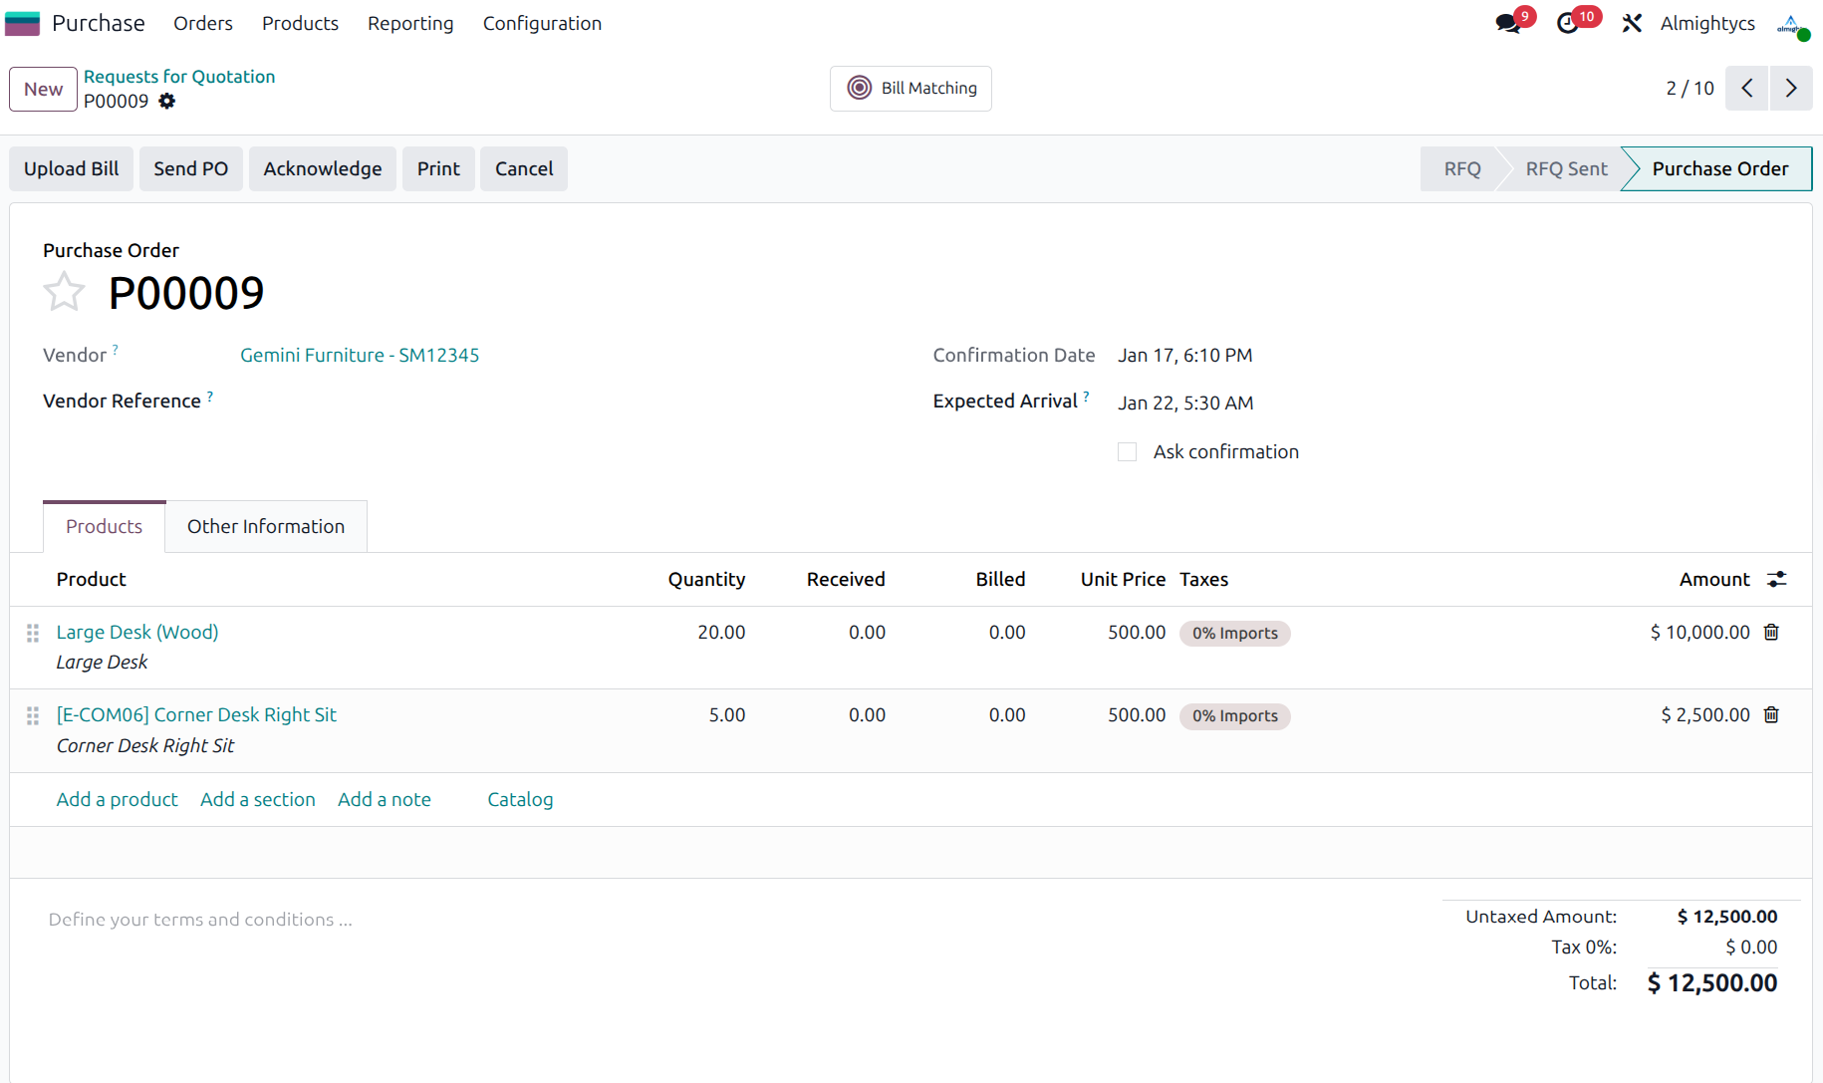This screenshot has width=1823, height=1083.
Task: Edit the Large Desk unit price 500.00
Action: (1137, 632)
